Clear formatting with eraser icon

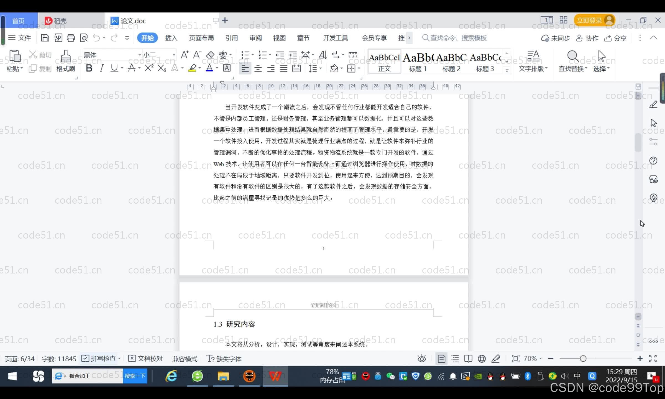210,55
